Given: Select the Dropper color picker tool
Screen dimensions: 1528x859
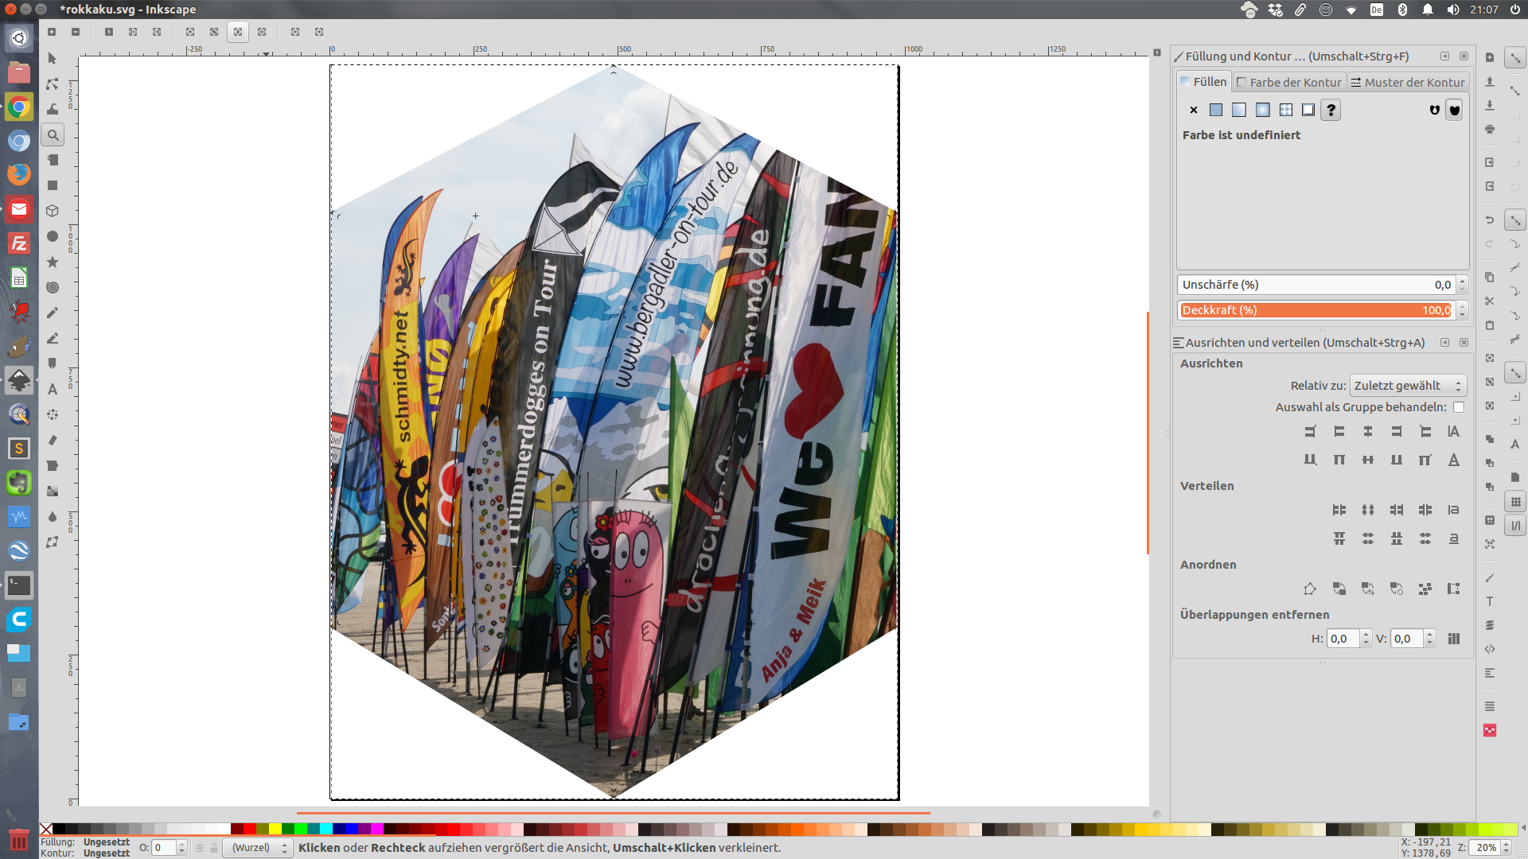Looking at the screenshot, I should [53, 516].
